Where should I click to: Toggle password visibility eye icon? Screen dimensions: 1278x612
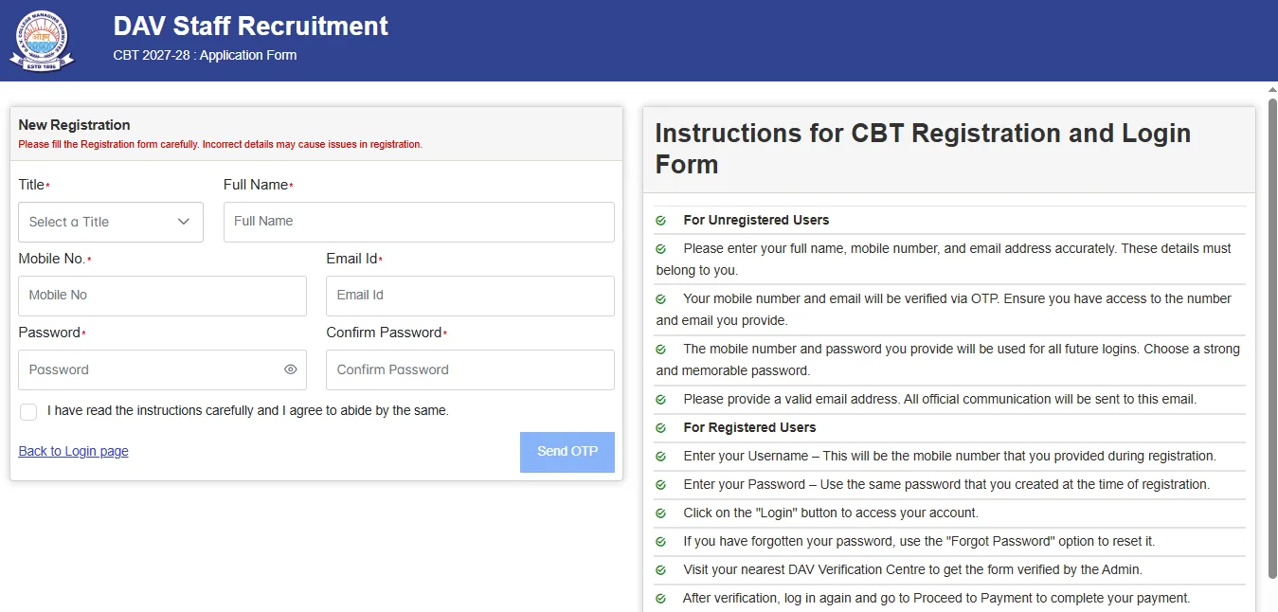click(x=291, y=369)
